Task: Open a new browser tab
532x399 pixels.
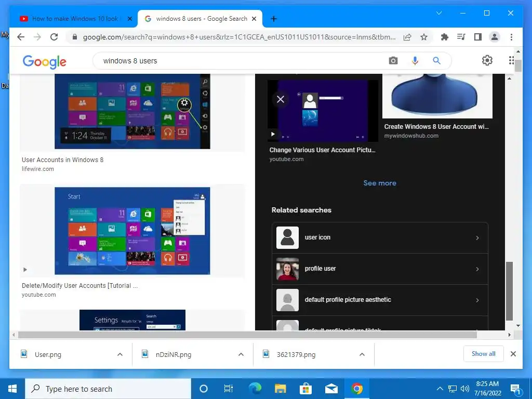Action: pos(274,19)
